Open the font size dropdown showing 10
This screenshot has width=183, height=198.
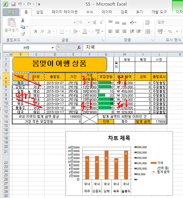89,23
